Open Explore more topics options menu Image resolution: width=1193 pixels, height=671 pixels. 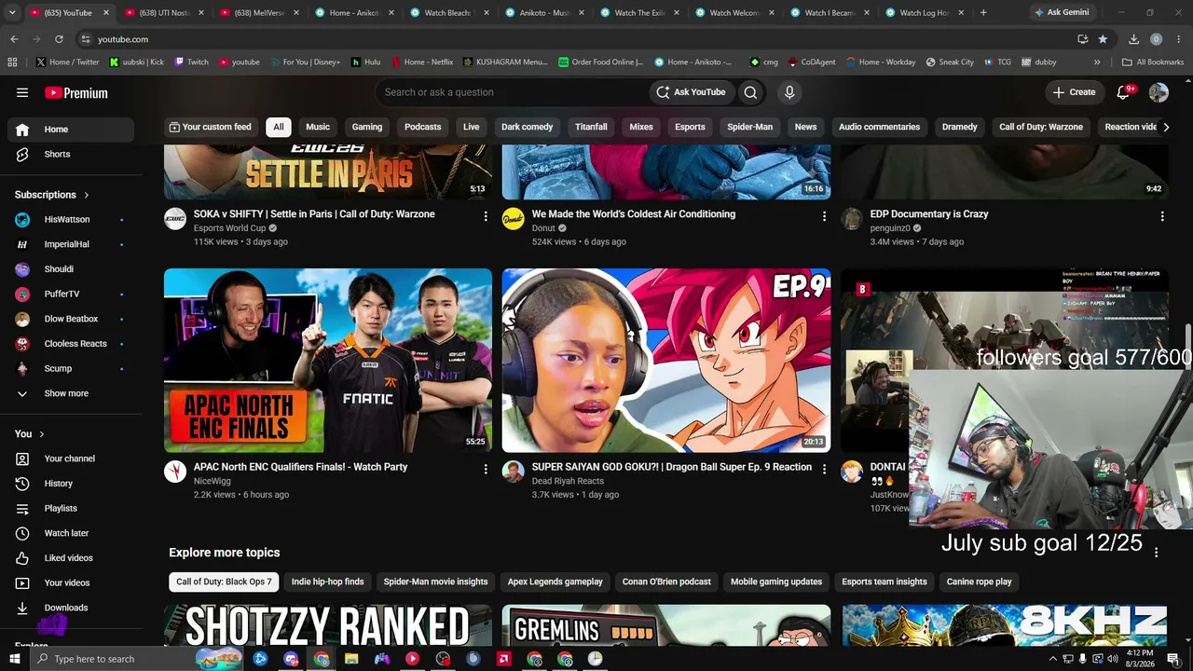point(1156,553)
